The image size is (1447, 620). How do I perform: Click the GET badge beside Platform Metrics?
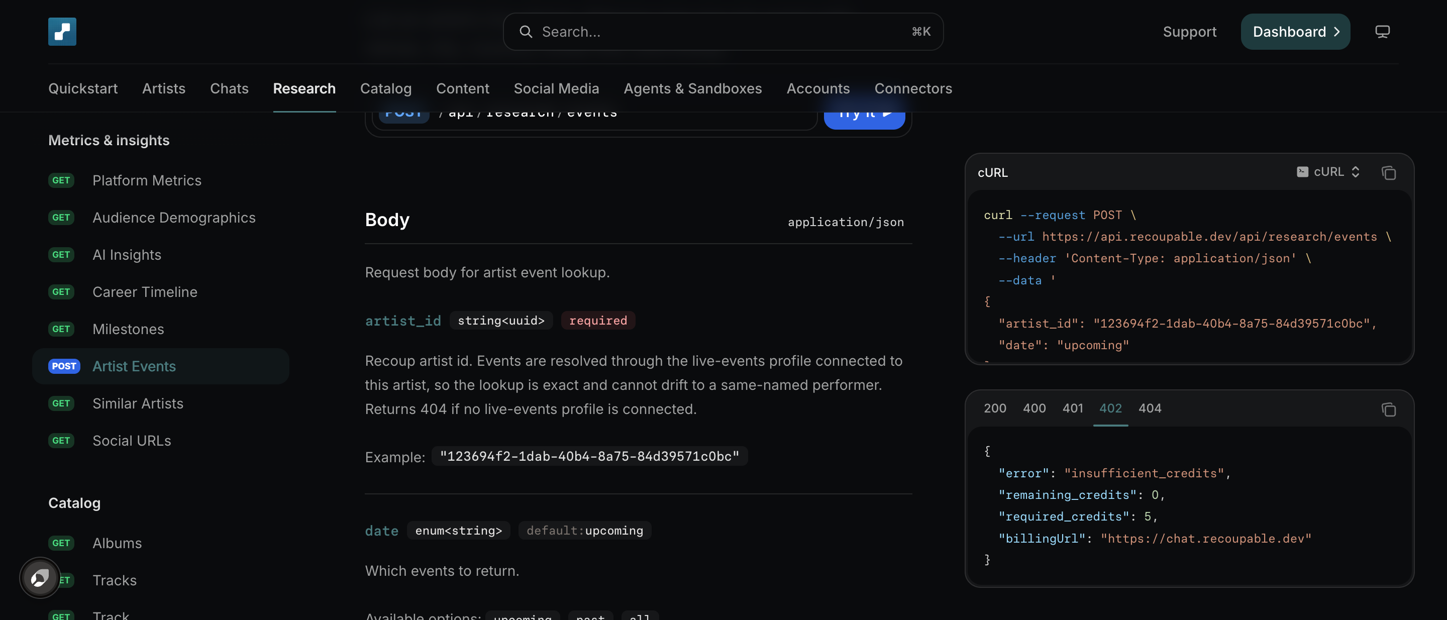[61, 180]
